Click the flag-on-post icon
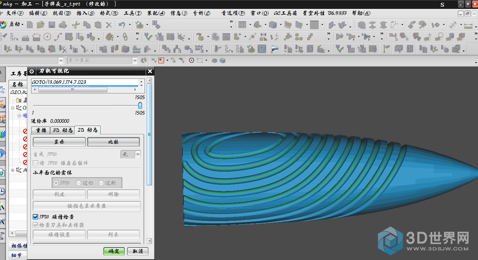Viewport: 478px width, 260px height. pyautogui.click(x=386, y=48)
